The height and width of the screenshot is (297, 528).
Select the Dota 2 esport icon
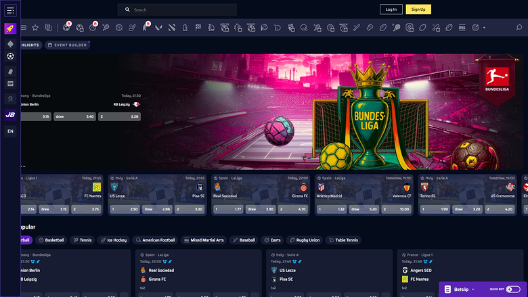click(172, 28)
